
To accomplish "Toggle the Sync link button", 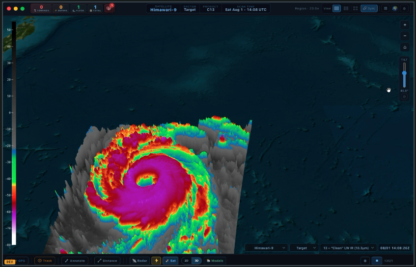I will tap(369, 8).
